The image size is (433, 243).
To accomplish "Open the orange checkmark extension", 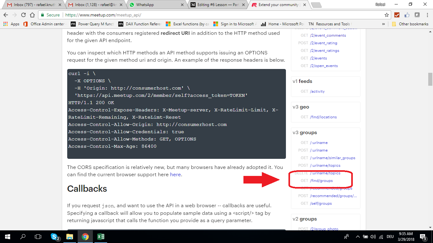I will pyautogui.click(x=397, y=15).
